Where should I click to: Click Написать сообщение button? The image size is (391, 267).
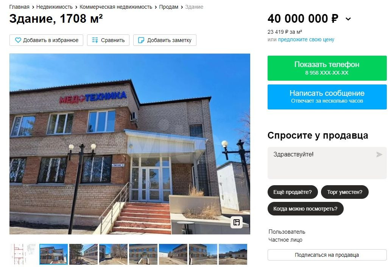(x=327, y=97)
